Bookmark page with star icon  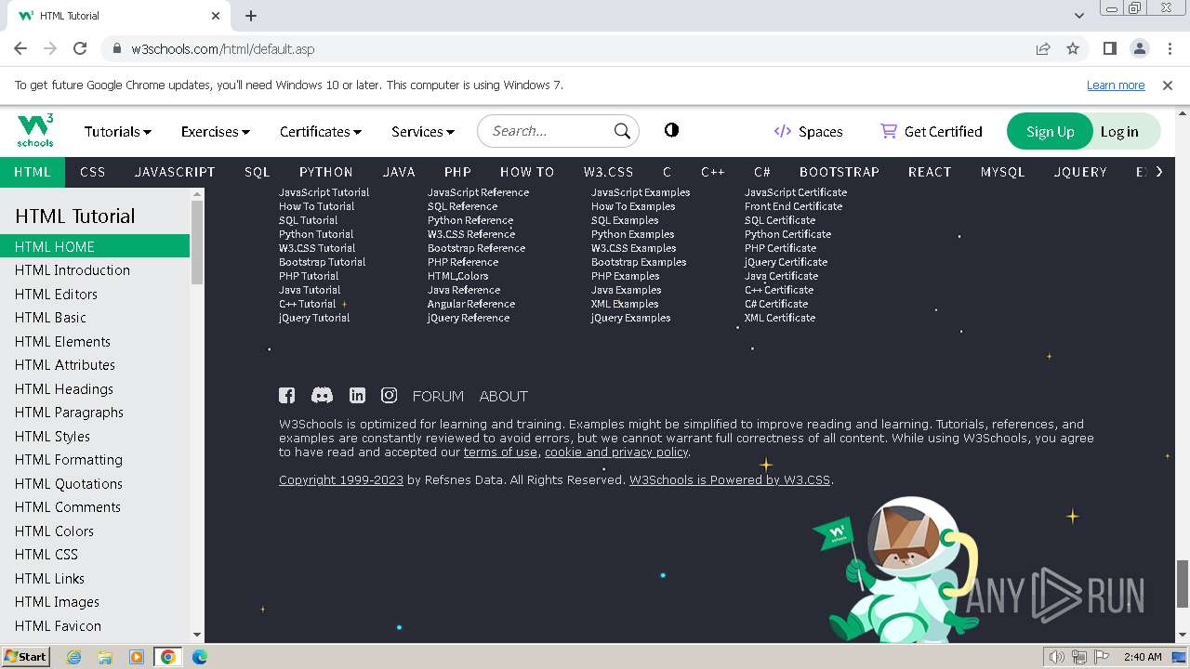[x=1073, y=48]
